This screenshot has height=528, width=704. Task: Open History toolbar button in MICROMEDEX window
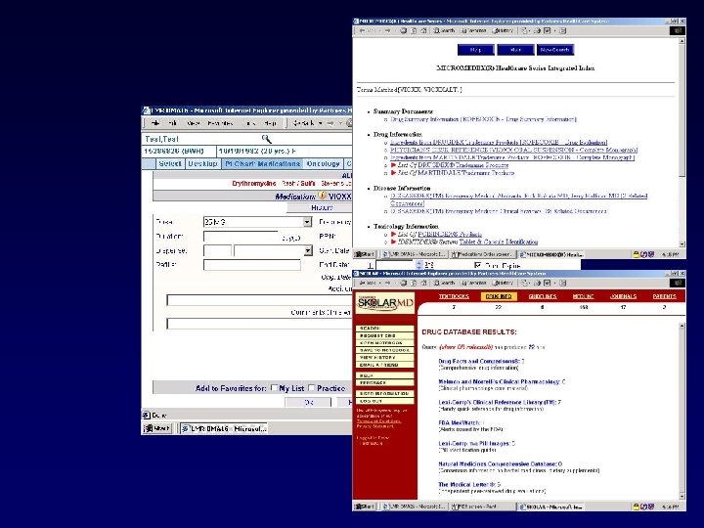(503, 30)
